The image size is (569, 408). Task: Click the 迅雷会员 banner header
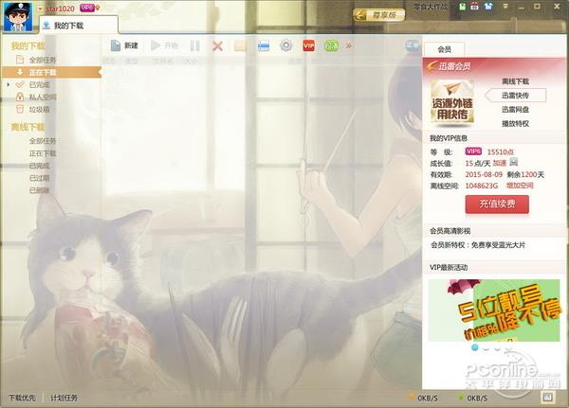point(494,66)
